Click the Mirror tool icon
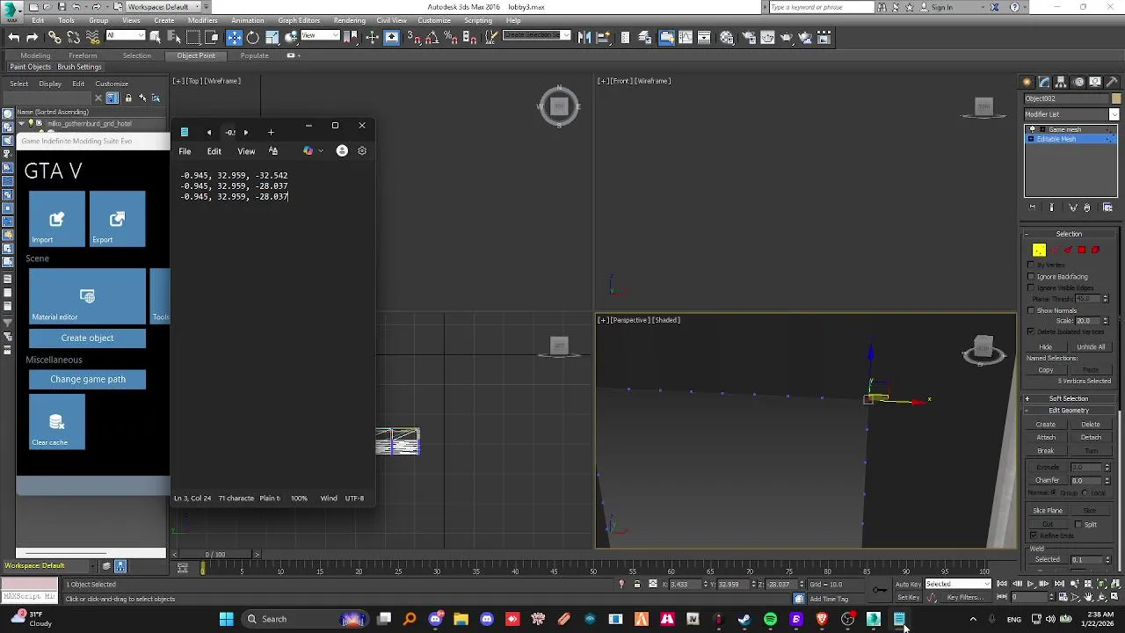 pos(584,37)
